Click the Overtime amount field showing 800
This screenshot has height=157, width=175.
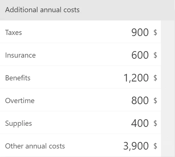(140, 101)
